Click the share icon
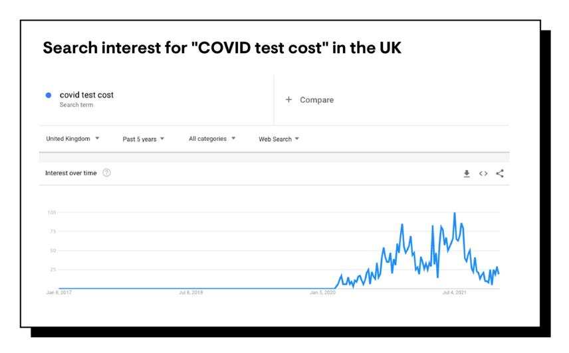 500,174
